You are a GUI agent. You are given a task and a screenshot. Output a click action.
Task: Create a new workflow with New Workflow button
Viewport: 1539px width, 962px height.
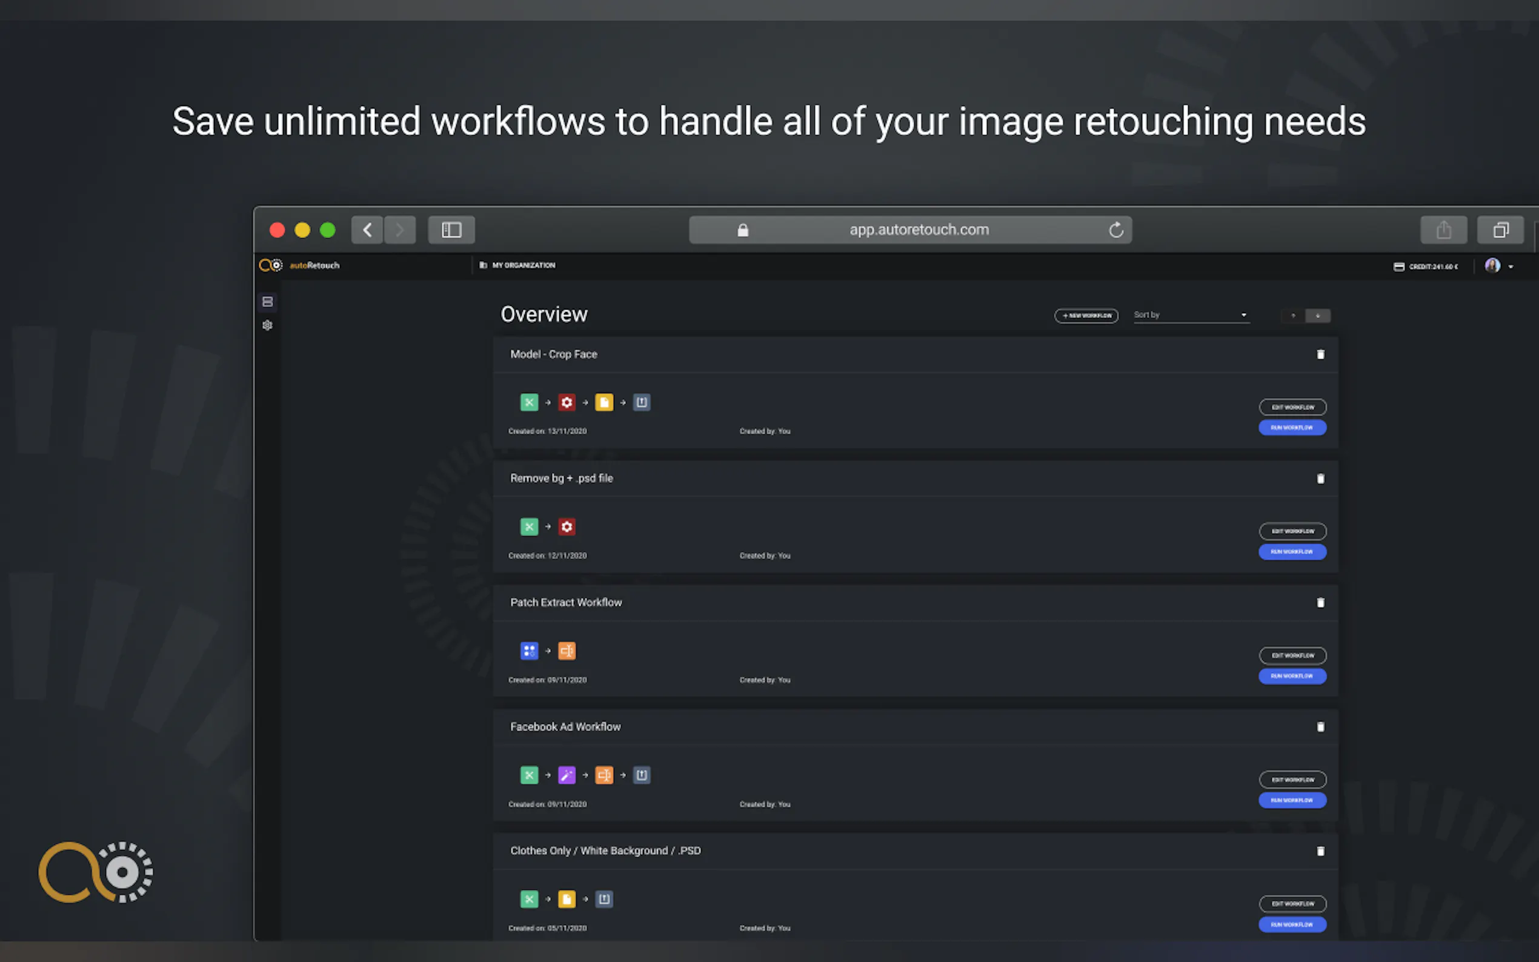point(1086,316)
